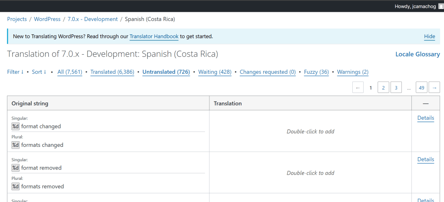Open the Locale Glossary
This screenshot has height=202, width=444.
click(417, 54)
